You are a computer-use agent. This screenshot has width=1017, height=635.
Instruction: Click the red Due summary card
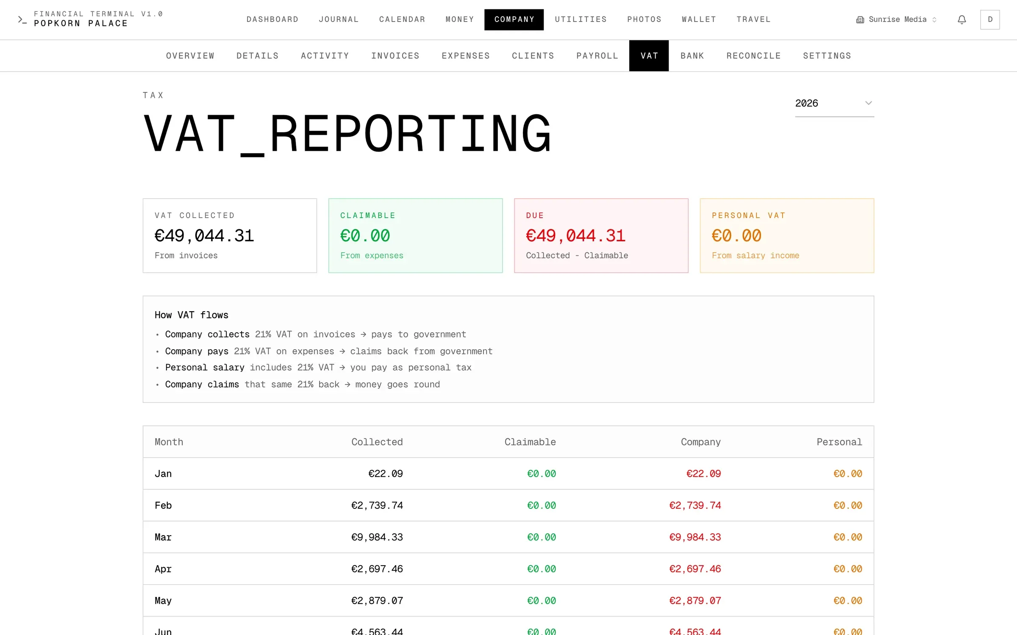click(601, 235)
